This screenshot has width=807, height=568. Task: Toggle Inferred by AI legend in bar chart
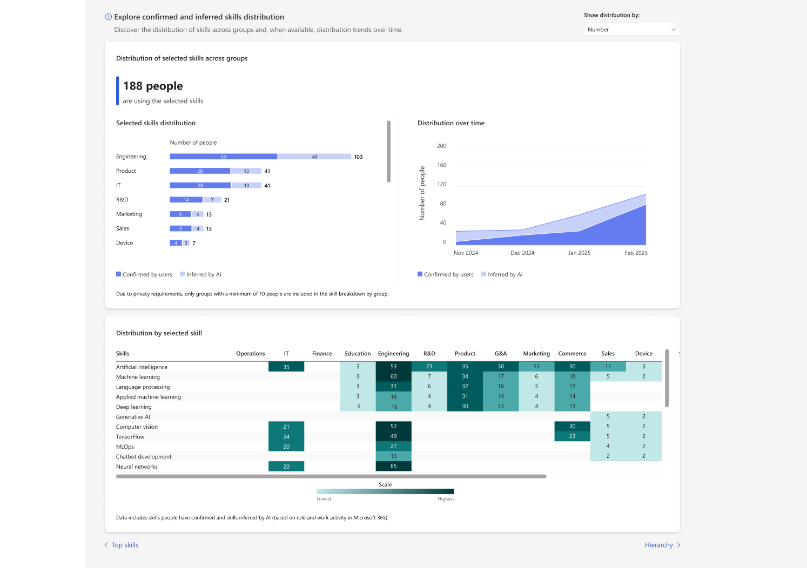click(200, 274)
